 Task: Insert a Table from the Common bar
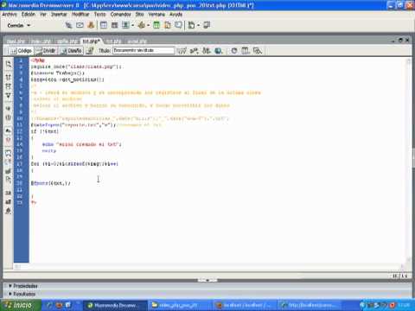104,25
